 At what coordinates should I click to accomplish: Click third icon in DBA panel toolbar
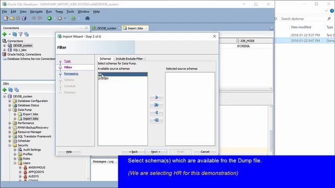pyautogui.click(x=16, y=90)
